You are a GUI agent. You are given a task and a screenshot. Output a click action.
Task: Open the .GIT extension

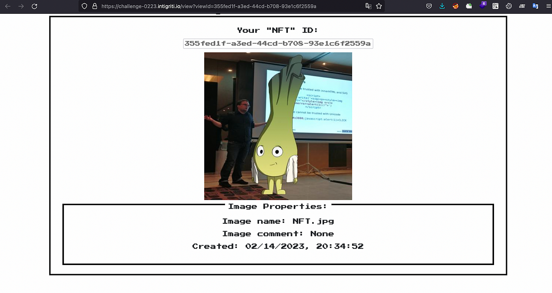pyautogui.click(x=522, y=6)
